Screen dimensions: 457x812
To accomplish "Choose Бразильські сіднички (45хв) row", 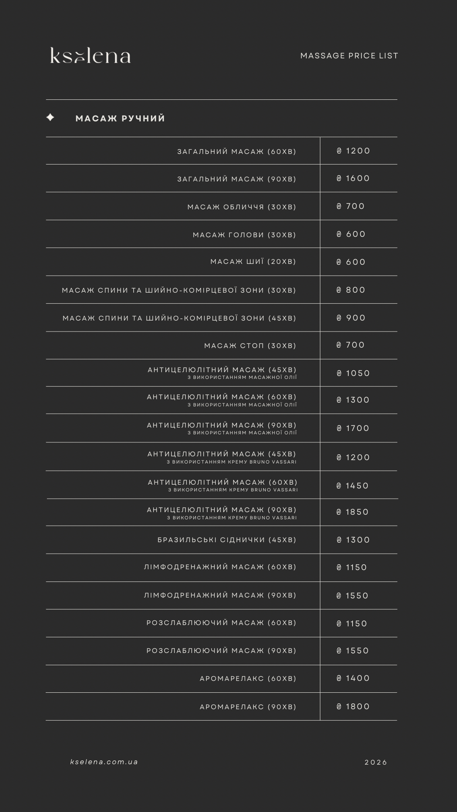I will [x=221, y=540].
